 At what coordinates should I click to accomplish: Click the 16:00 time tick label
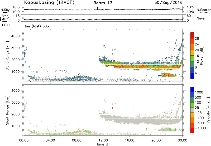(x=130, y=140)
